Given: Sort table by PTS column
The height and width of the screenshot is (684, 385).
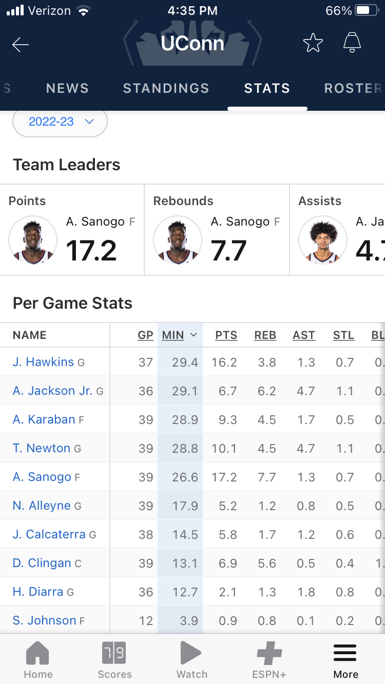Looking at the screenshot, I should tap(226, 335).
